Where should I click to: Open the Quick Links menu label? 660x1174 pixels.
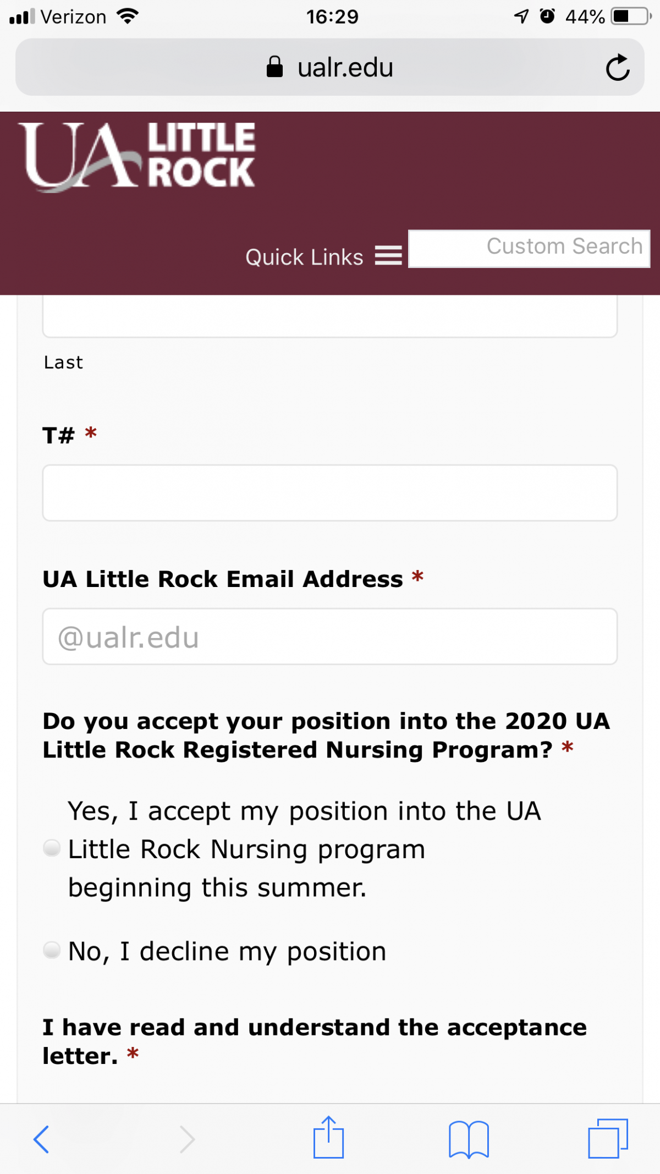(304, 257)
